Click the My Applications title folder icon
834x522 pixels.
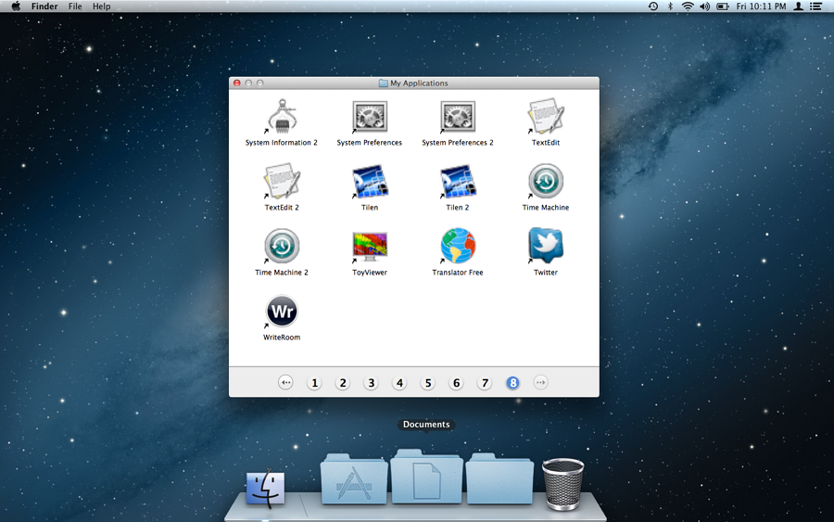coord(383,83)
